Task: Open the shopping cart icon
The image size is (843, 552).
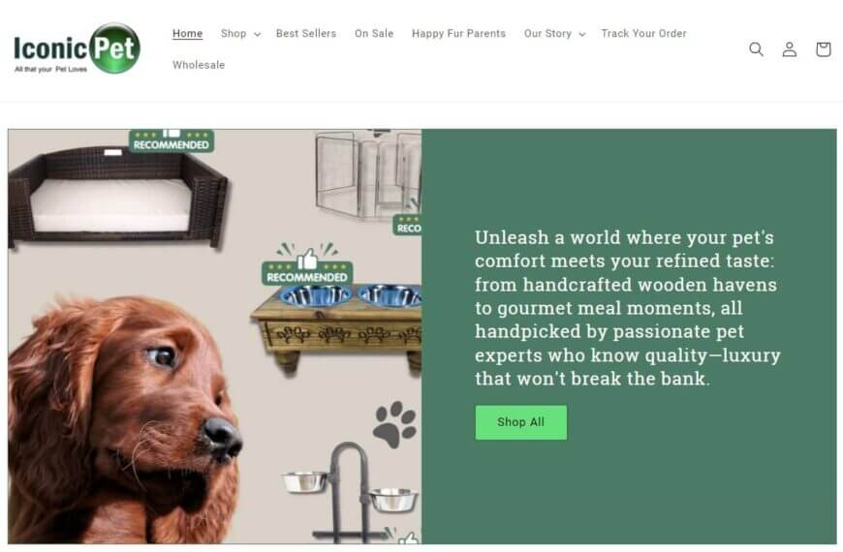Action: click(x=823, y=49)
